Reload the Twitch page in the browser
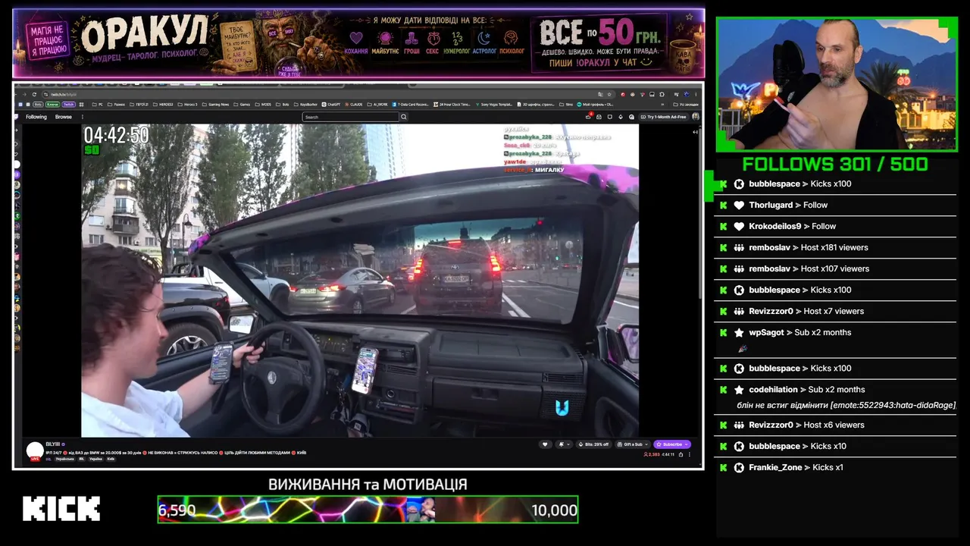Viewport: 970px width, 546px height. 34,94
